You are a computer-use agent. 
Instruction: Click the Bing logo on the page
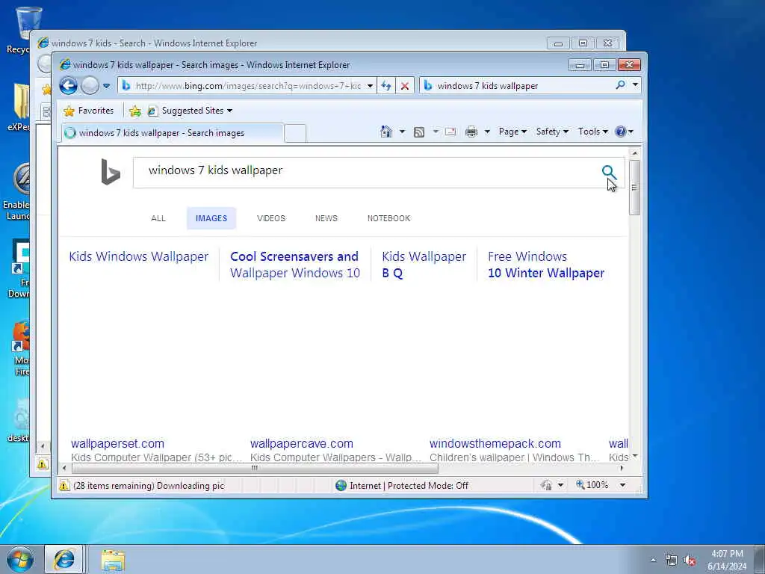[x=111, y=172]
